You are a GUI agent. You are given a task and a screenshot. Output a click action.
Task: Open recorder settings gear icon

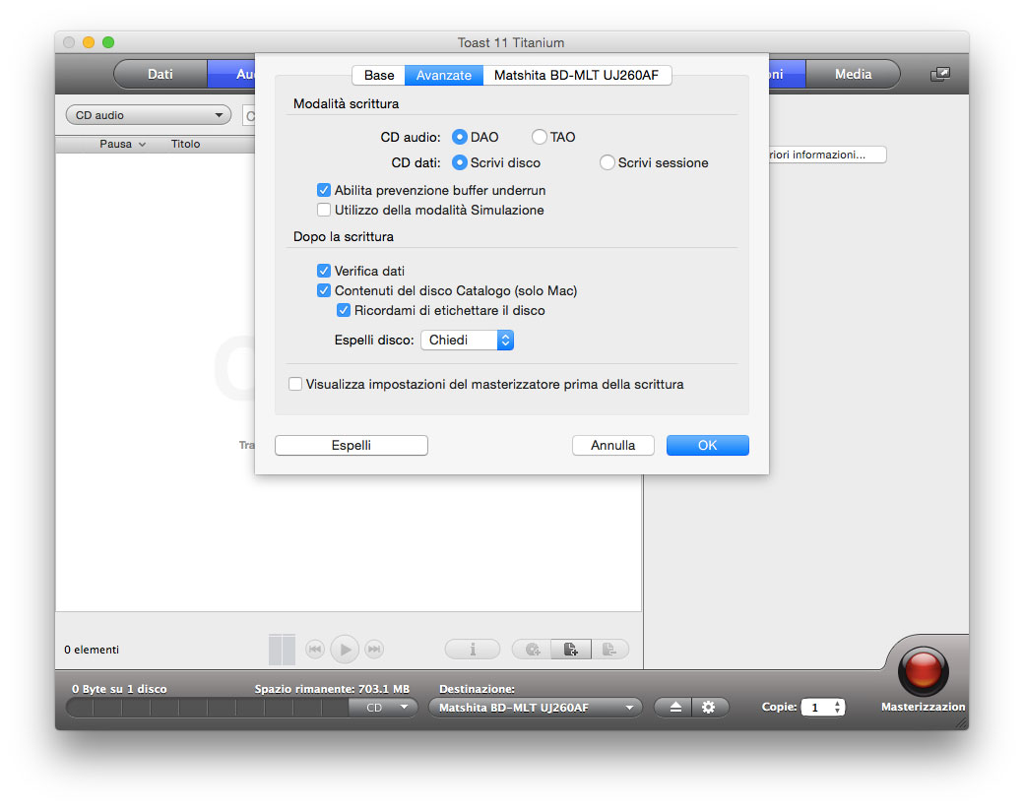coord(709,708)
